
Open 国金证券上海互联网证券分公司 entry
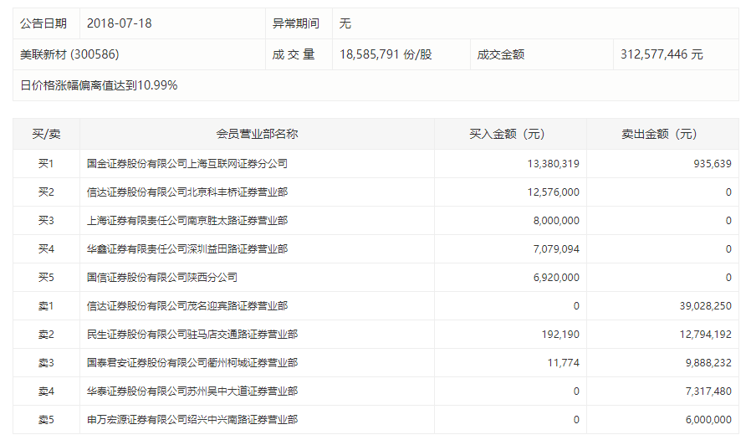coord(186,164)
